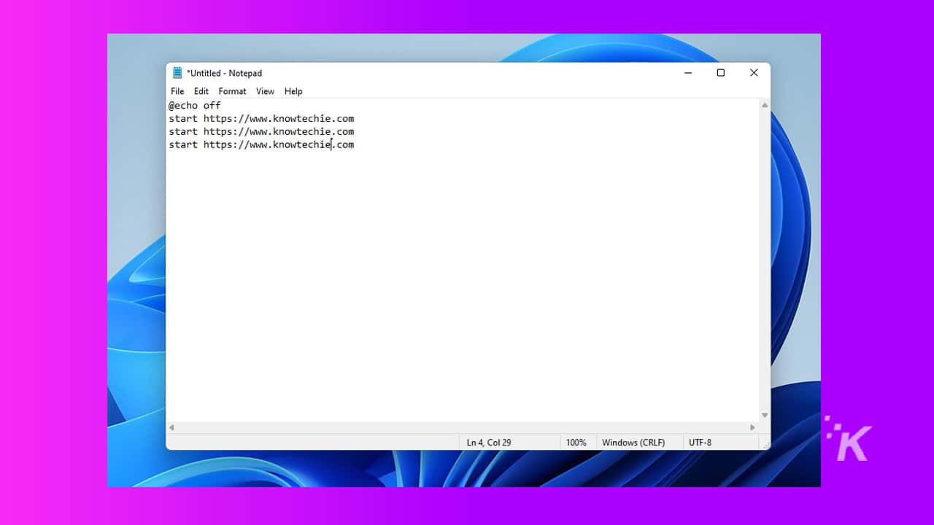Click the Notepad icon in the title bar
Viewport: 934px width, 525px height.
tap(177, 73)
